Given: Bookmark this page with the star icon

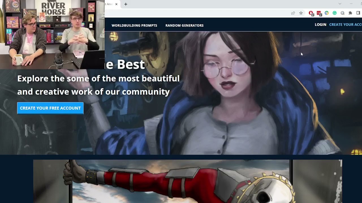Looking at the screenshot, I should coord(301,13).
